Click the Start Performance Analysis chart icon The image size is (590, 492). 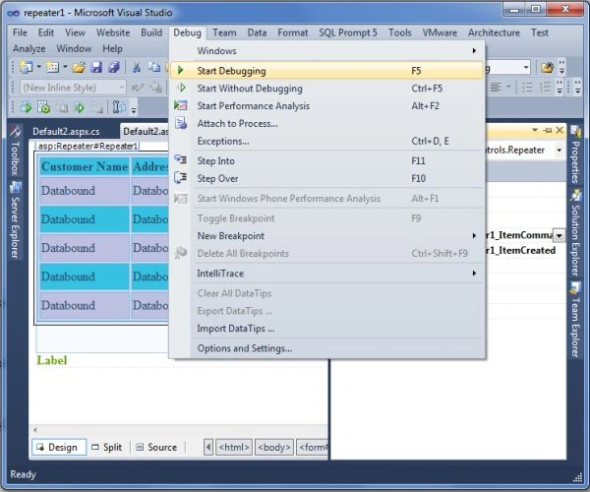tap(181, 105)
